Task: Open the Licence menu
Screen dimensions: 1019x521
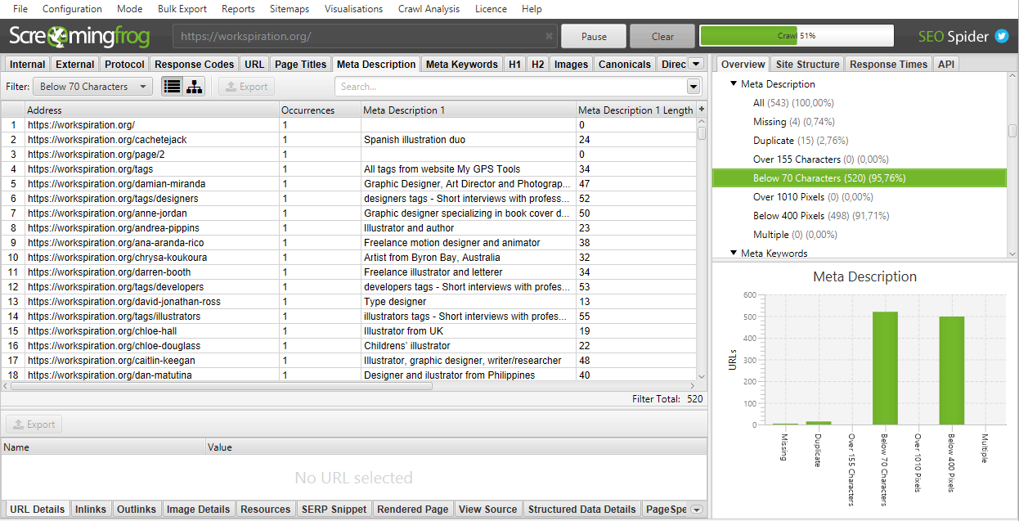Action: tap(491, 9)
